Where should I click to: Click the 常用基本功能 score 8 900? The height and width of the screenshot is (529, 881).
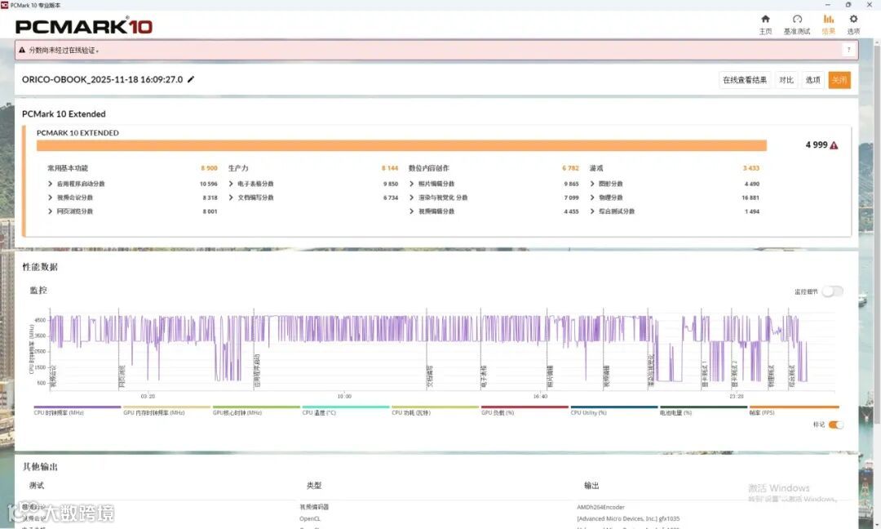[209, 168]
